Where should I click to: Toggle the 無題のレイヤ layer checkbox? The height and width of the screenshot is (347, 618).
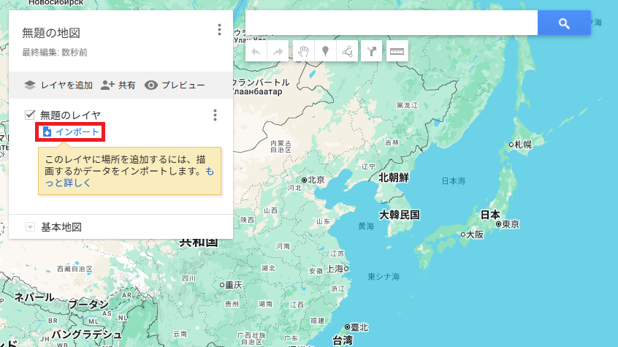(x=30, y=115)
